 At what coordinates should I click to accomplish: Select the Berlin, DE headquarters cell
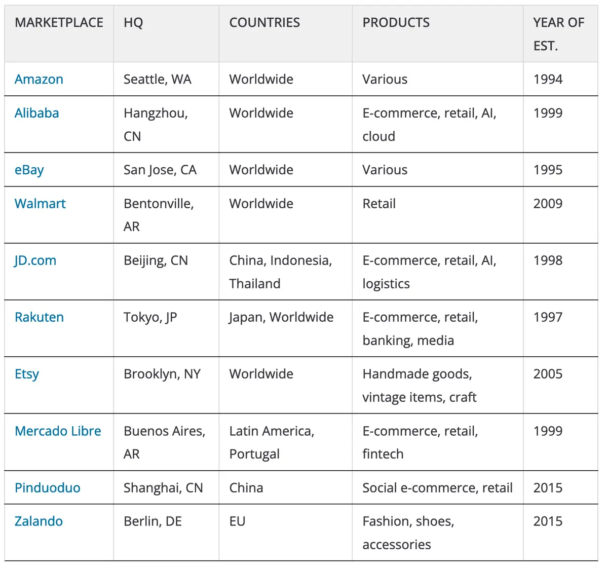[153, 521]
